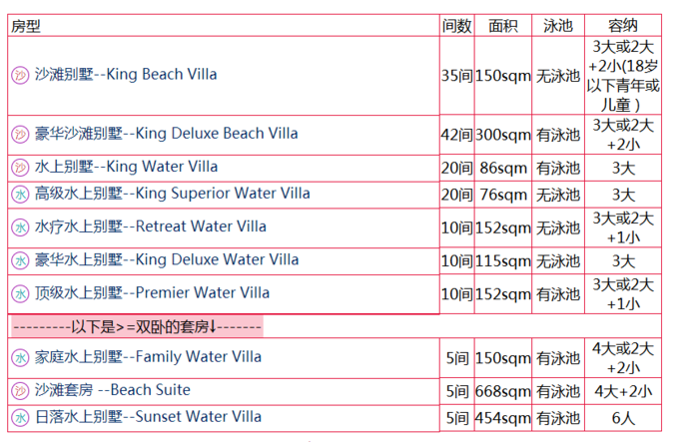Click the 668sqm area cell
Screen dimensions: 679x442
click(502, 391)
